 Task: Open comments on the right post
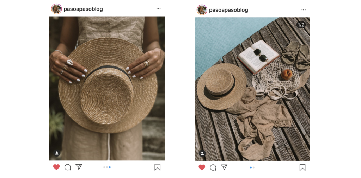click(x=213, y=167)
